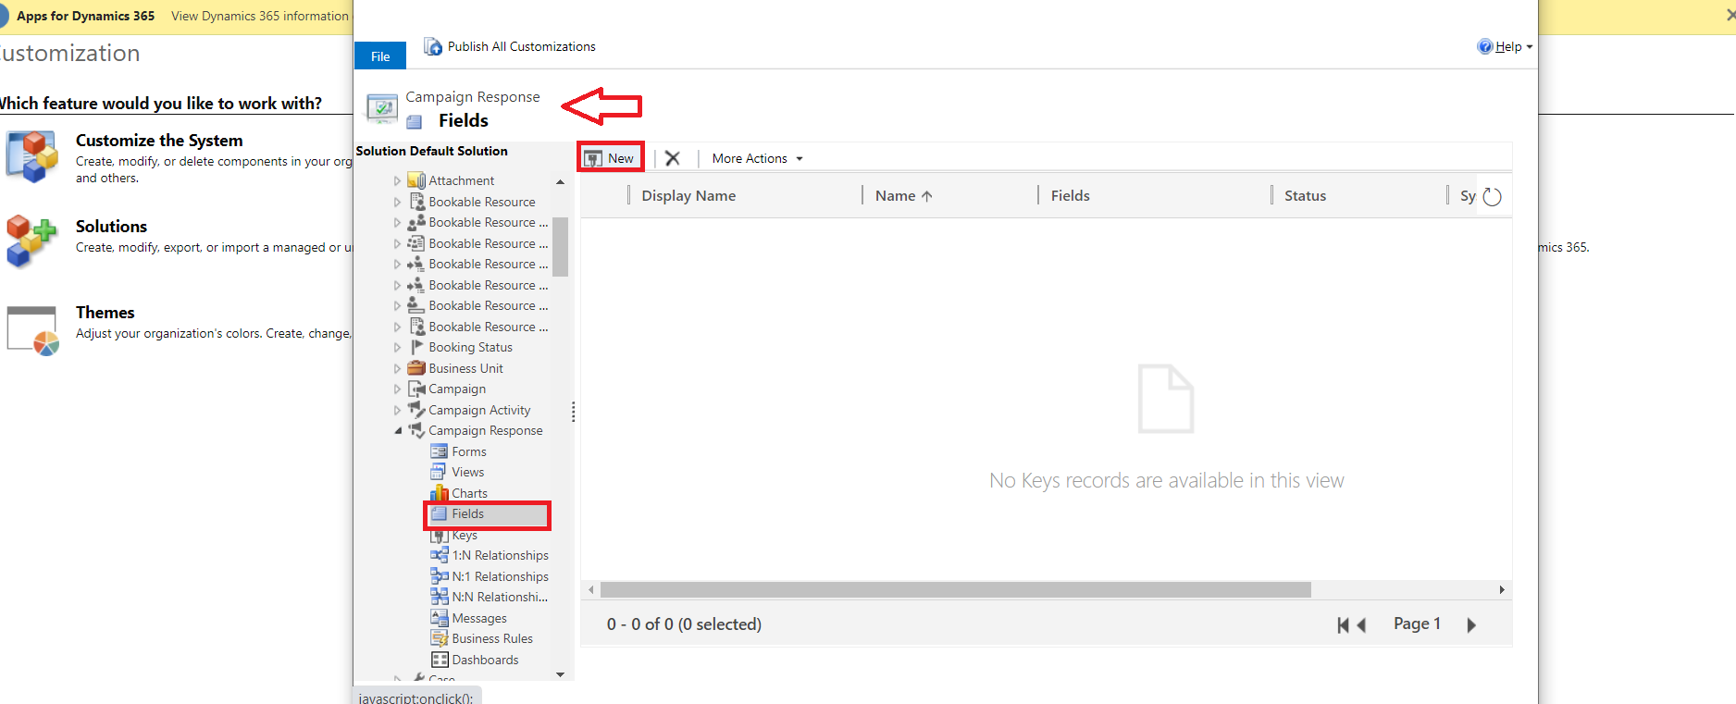
Task: Open Solutions in background page
Action: pyautogui.click(x=111, y=226)
